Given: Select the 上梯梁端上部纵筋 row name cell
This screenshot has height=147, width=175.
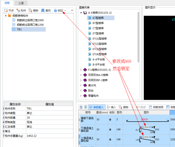Looking at the screenshot, I should [x=88, y=139].
